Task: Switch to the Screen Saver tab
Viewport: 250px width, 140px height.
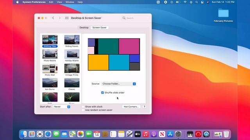Action: pos(99,28)
